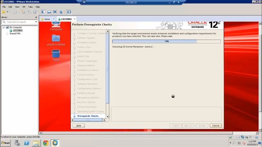Select LICCDB01 in the library tree
Screen dimensions: 262x147
coord(18,30)
